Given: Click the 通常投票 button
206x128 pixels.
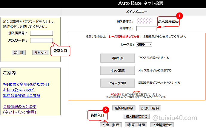Looking at the screenshot, I should (x=118, y=58).
